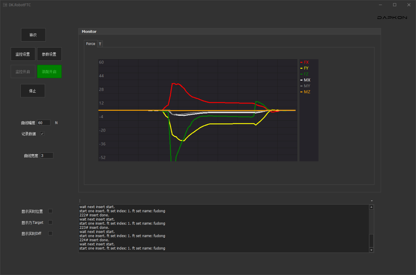Edit the 曲线幅度 value field showing 60
416x275 pixels.
click(x=44, y=123)
